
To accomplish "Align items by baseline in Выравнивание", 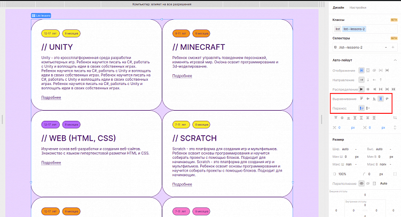I will (x=387, y=98).
